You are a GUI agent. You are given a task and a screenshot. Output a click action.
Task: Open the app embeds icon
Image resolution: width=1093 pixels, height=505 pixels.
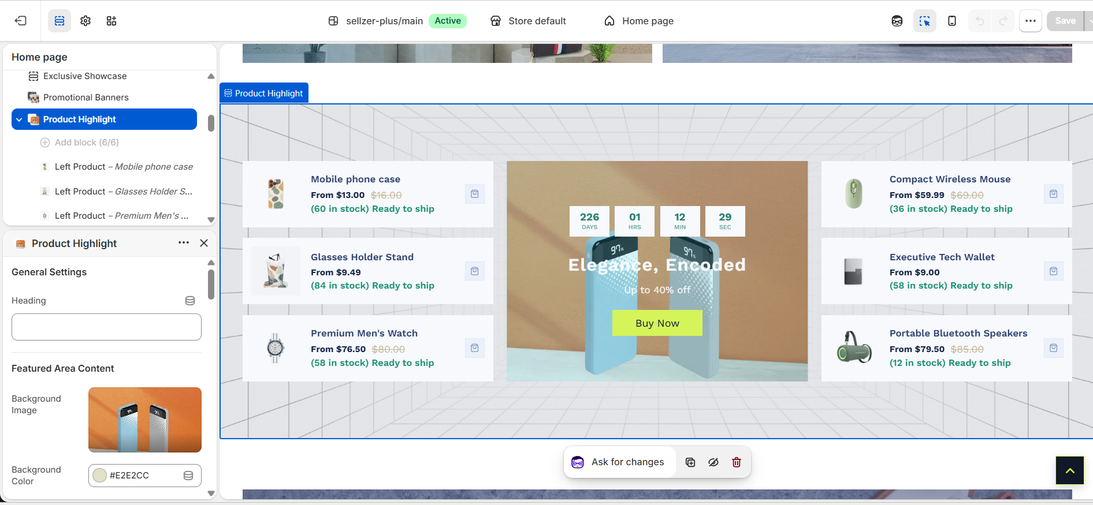pos(111,21)
